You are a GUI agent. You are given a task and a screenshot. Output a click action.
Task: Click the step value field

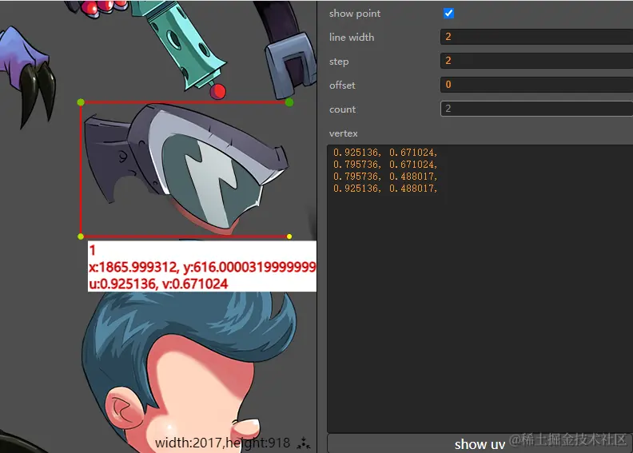(536, 61)
